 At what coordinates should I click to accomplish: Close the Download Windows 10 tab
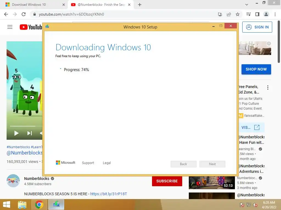[64, 5]
